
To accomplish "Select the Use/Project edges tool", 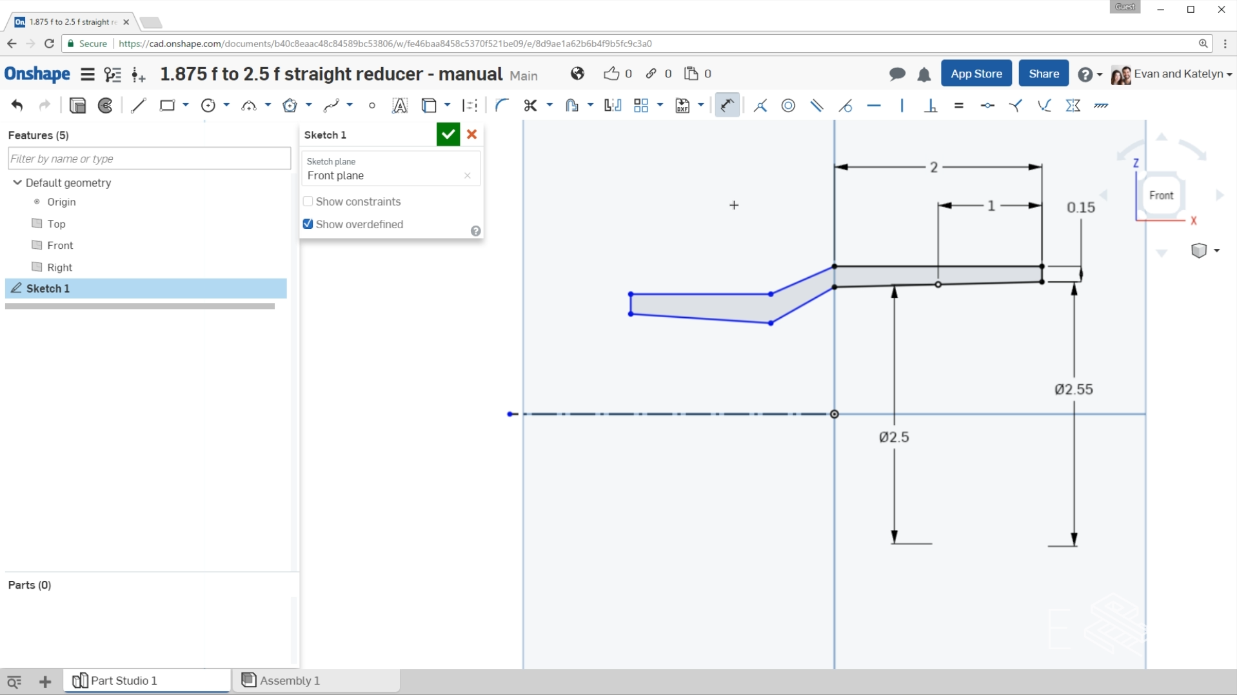I will coord(429,106).
